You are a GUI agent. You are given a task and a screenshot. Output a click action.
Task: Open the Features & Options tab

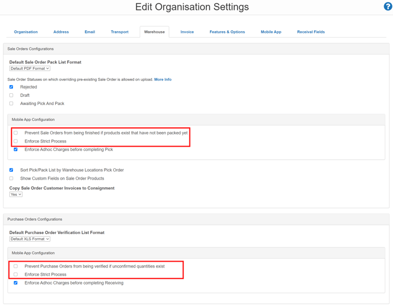tap(227, 32)
